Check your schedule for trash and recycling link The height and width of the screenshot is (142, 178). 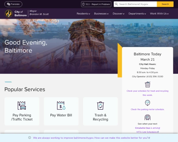click(147, 93)
